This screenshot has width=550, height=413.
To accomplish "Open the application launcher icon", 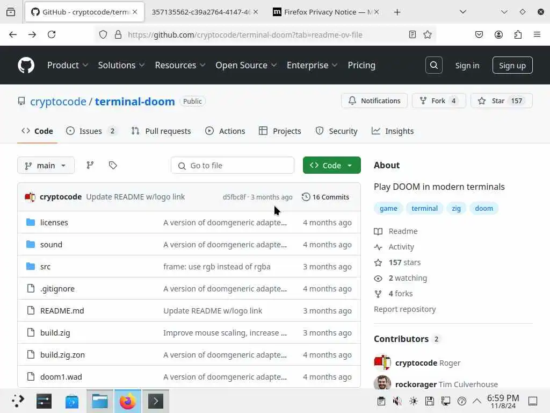I will pos(18,401).
